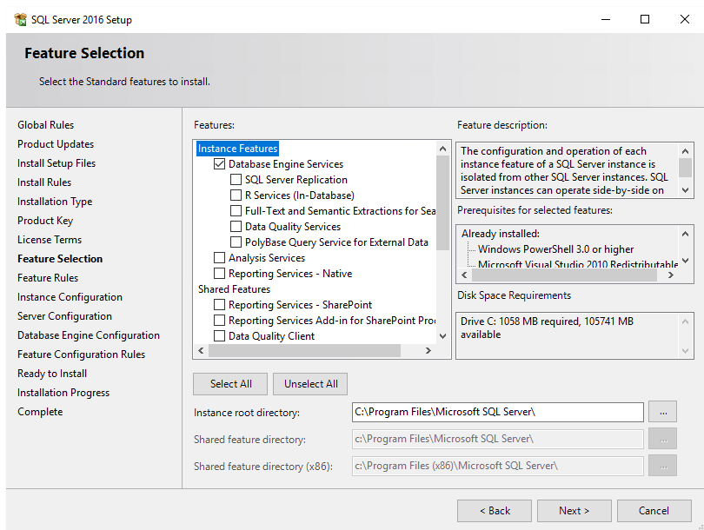Open the Complete step

pos(40,412)
